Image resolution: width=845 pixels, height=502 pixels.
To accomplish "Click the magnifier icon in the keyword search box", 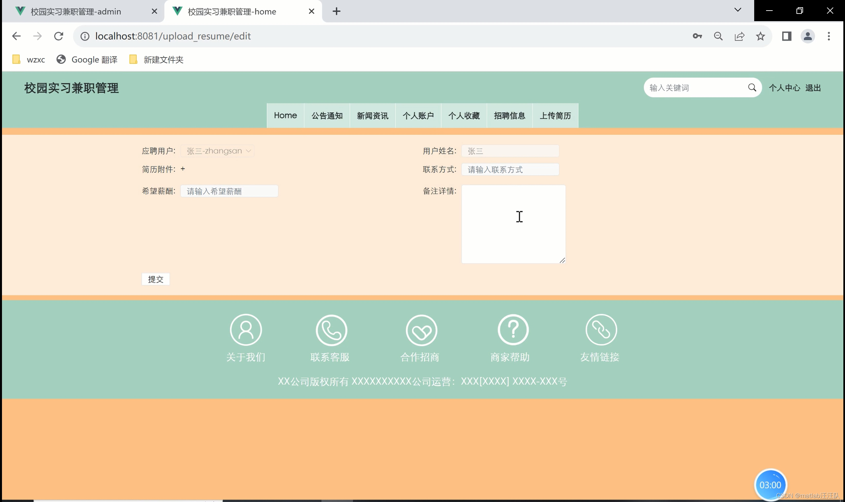I will click(x=752, y=88).
